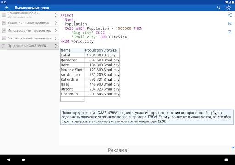Viewport: 235px width, 165px height.
Task: Click the 1 780 000 population value
Action: point(94,55)
